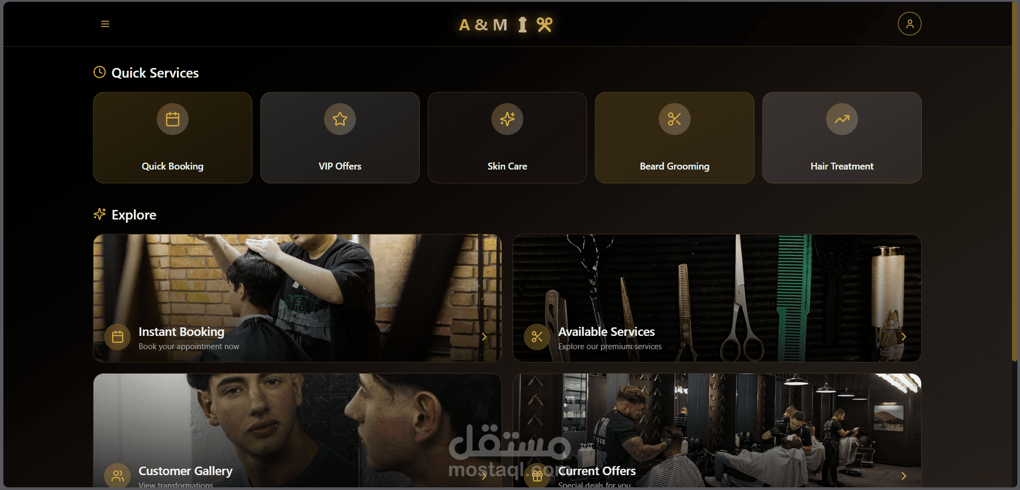
Task: Expand Instant Booking via chevron arrow
Action: (484, 337)
